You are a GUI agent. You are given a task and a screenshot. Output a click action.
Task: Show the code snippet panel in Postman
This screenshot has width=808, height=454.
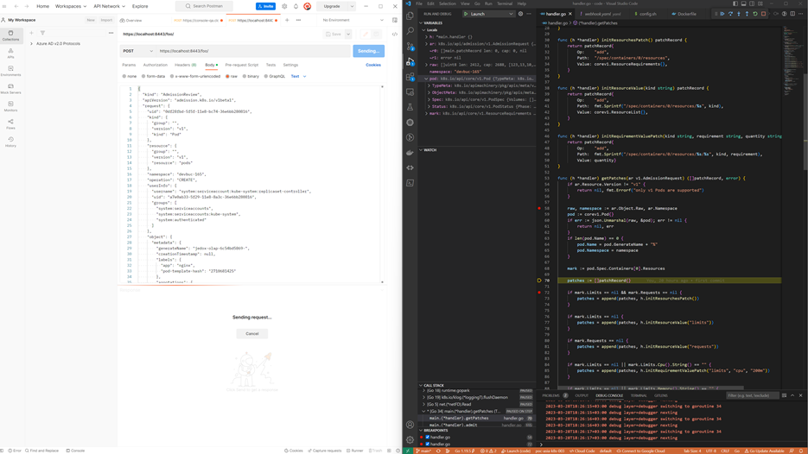click(x=395, y=34)
